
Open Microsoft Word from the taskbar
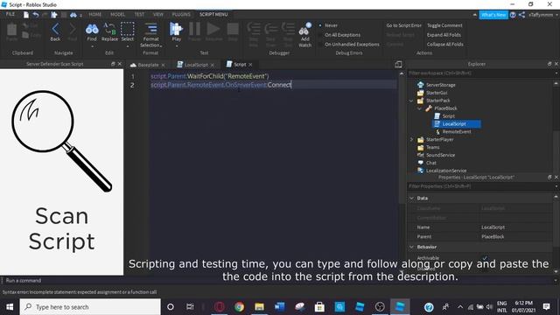[279, 307]
